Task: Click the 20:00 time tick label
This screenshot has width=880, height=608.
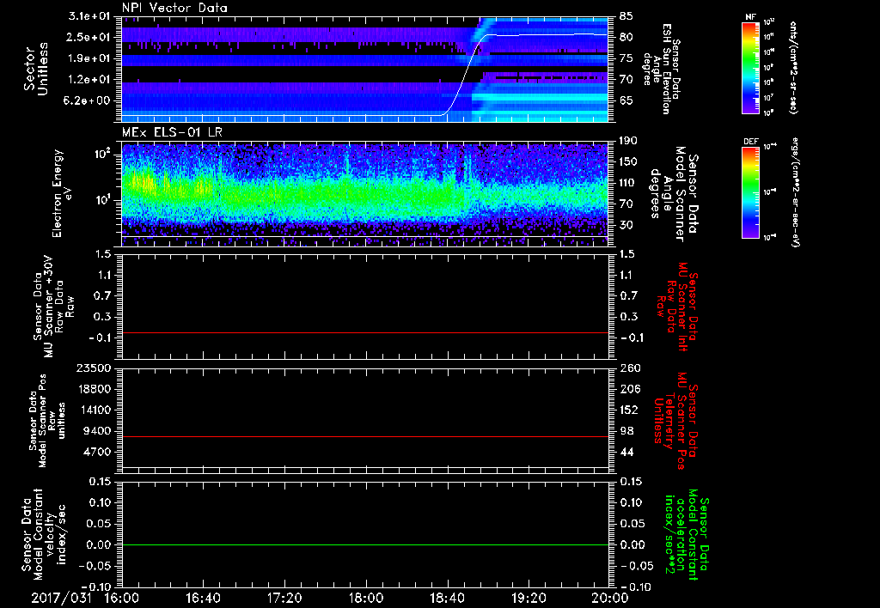Action: [x=610, y=598]
